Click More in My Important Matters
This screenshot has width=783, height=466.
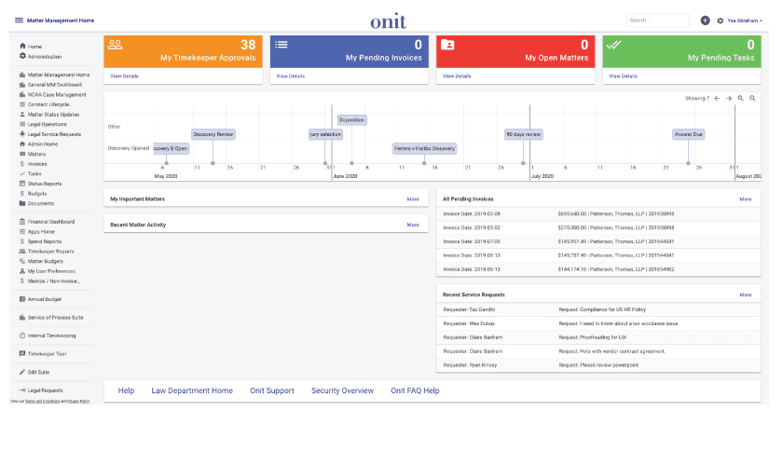pos(413,199)
